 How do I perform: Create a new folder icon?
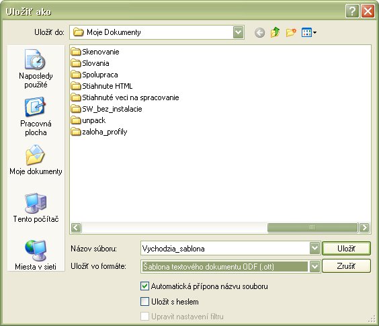click(291, 32)
